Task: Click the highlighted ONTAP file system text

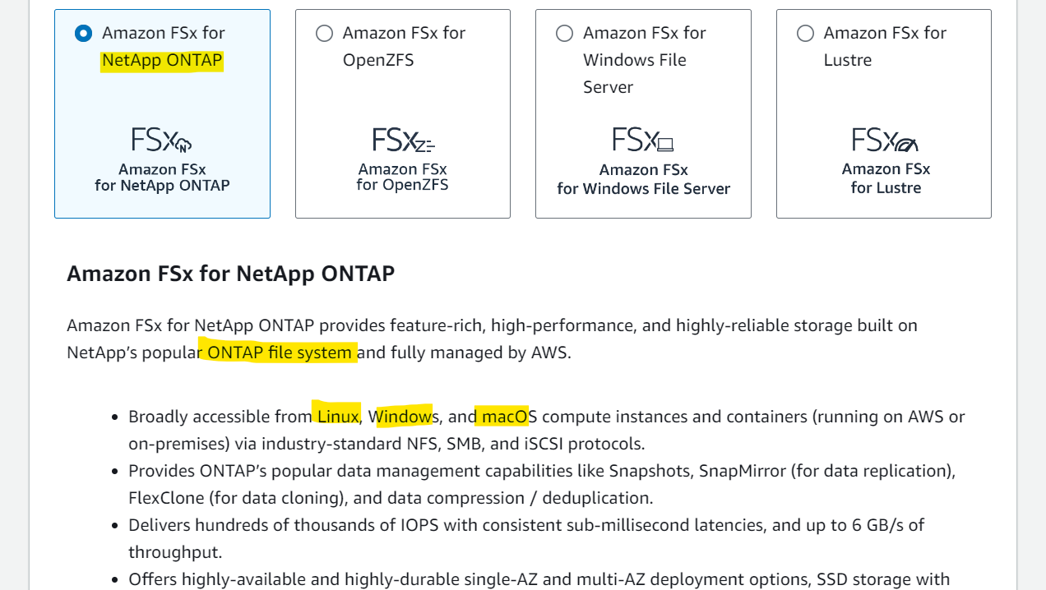Action: pos(280,353)
